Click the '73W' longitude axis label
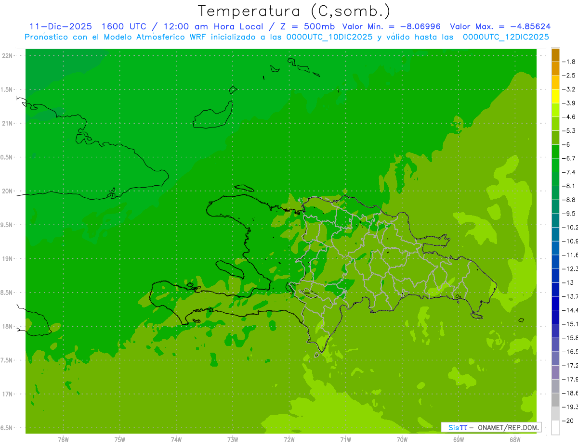 tap(233, 439)
